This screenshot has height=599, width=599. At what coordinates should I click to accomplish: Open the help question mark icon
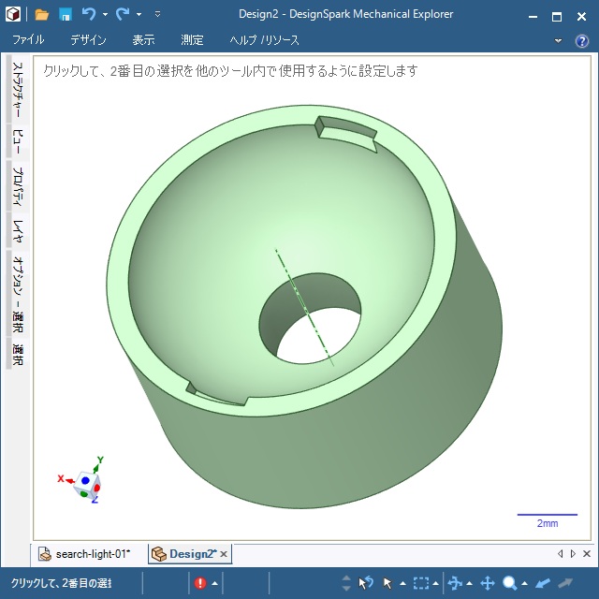[x=581, y=41]
